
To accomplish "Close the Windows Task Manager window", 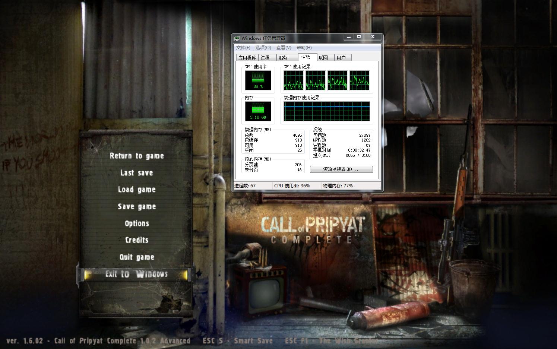I will coord(373,37).
